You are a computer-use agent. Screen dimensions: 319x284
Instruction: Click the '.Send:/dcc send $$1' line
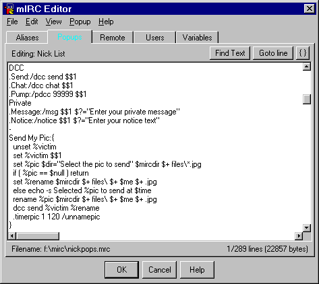pos(42,77)
